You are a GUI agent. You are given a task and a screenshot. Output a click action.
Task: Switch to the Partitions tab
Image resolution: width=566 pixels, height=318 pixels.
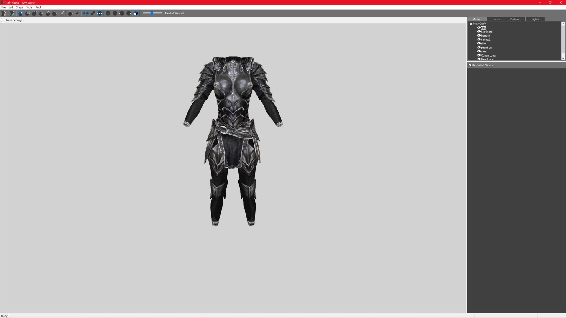tap(516, 19)
